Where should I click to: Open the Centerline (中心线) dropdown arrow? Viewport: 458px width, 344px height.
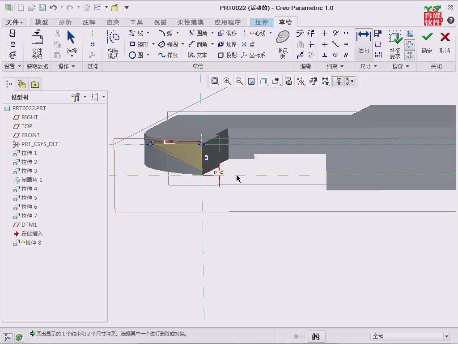tap(271, 33)
